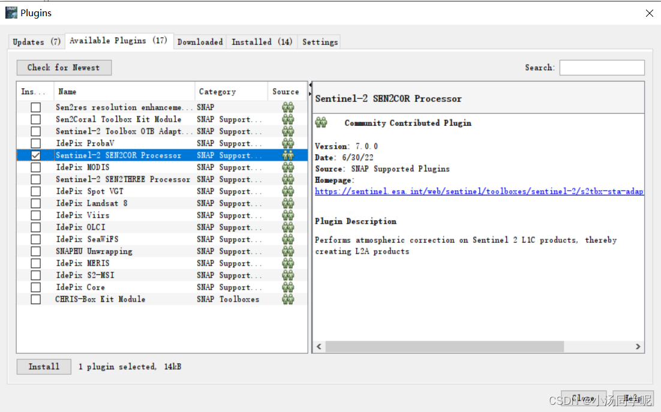The image size is (661, 412).
Task: Click the source icon for IdePix MODIS
Action: click(289, 167)
